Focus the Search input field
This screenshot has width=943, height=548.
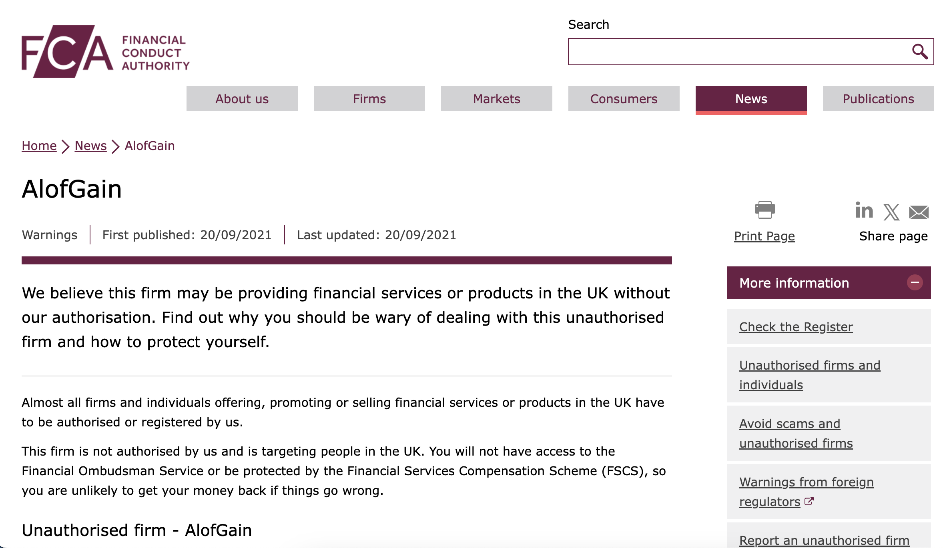[738, 52]
